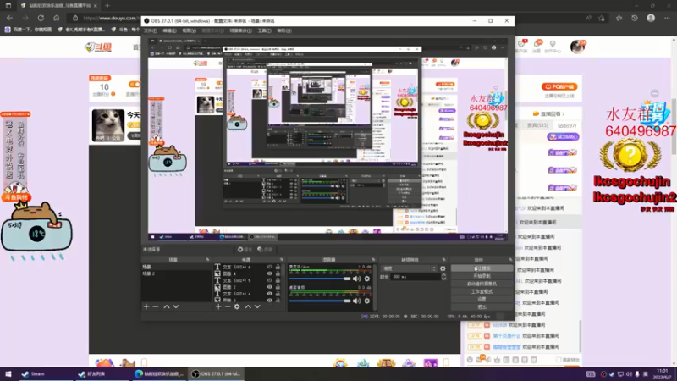Open the 渐变 transition dropdown
This screenshot has height=381, width=677.
pos(409,268)
